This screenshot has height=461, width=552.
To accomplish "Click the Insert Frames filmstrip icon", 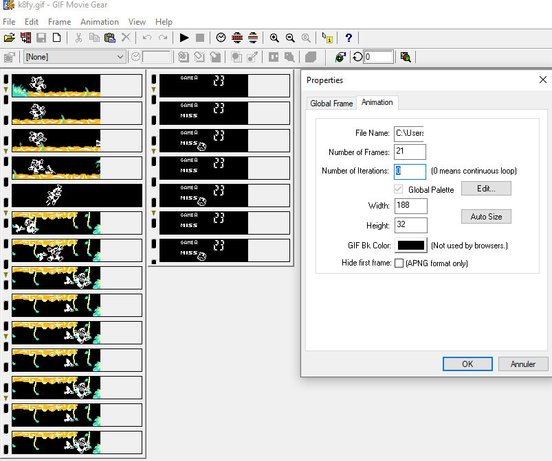I will (x=25, y=38).
